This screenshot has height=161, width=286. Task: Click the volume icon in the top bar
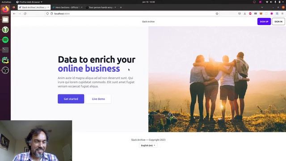(x=271, y=2)
